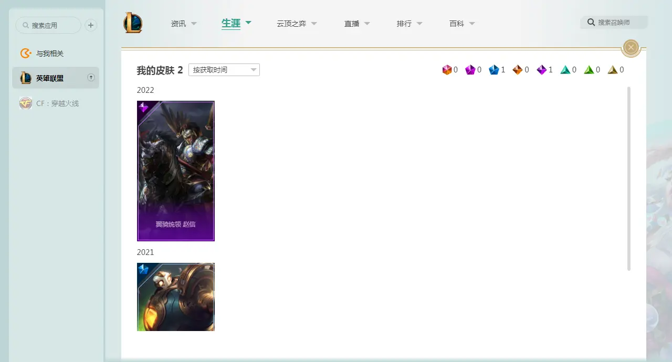This screenshot has width=672, height=362.
Task: Open the 直播 tab
Action: (352, 24)
